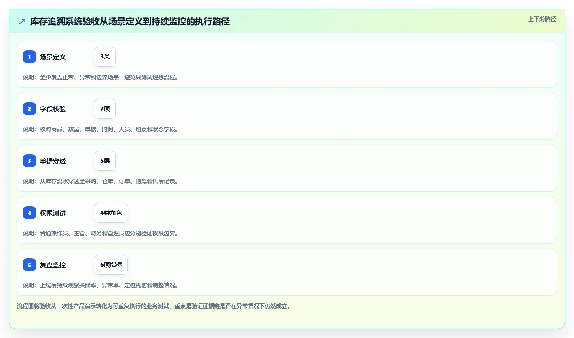Click step number 4 badge
This screenshot has height=338, width=574.
29,213
